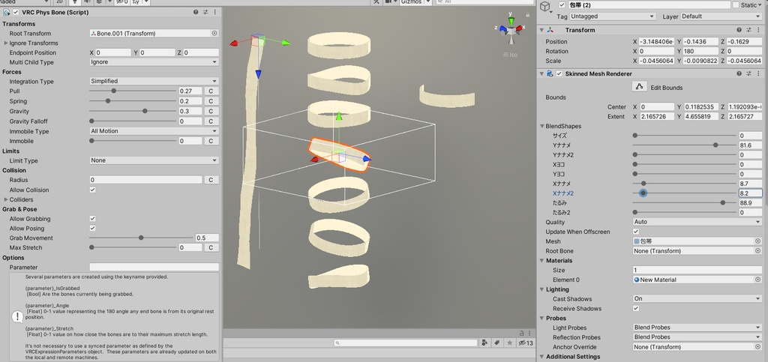The width and height of the screenshot is (768, 362).
Task: Click the Edit Bounds icon button
Action: pos(639,87)
